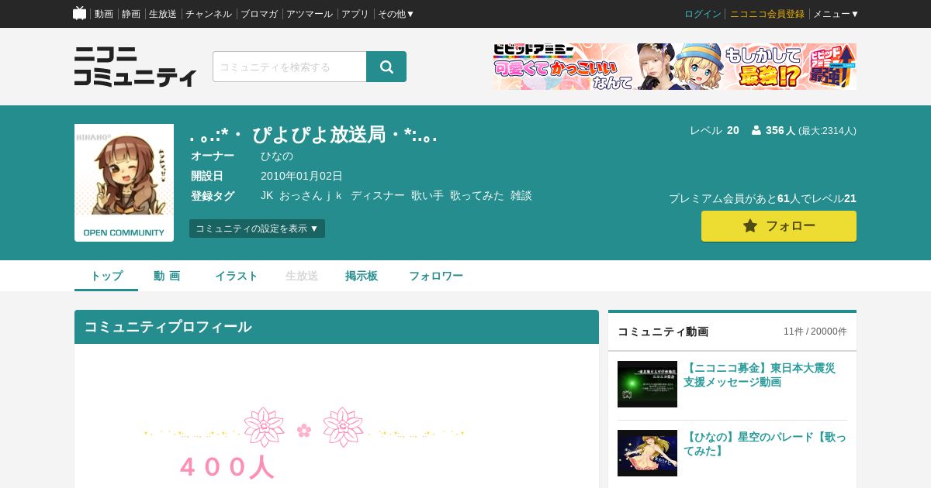Click the ４００人 profile text
Viewport: 931px width, 488px height.
click(227, 467)
